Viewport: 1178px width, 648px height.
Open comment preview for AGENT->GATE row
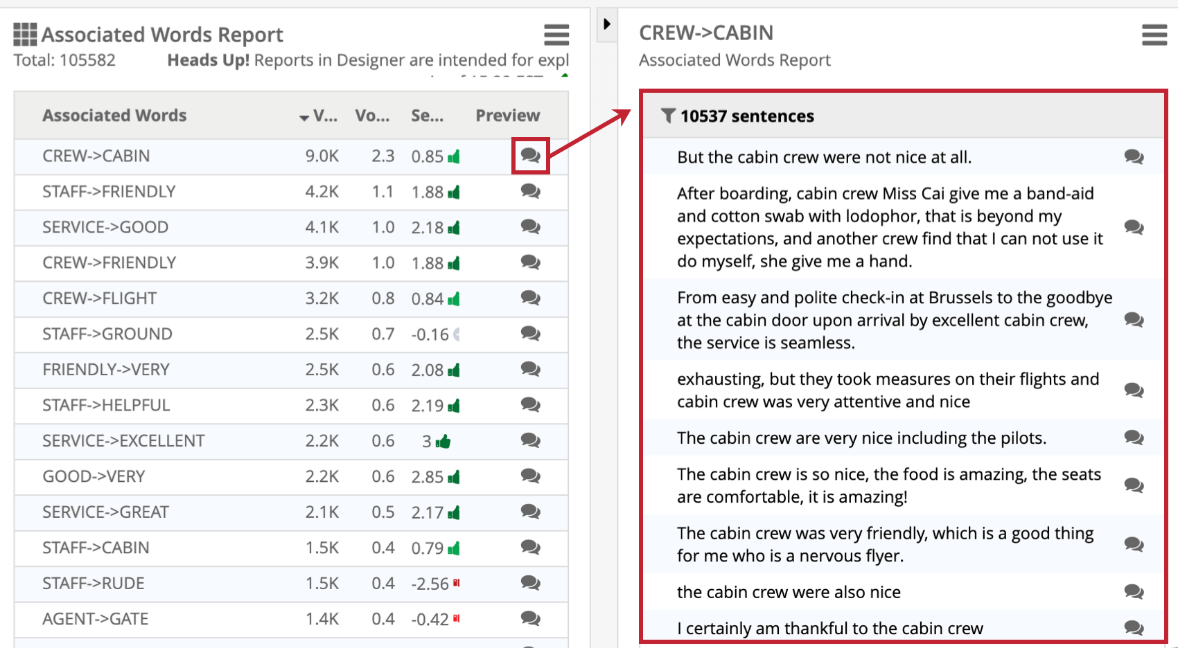pos(530,619)
